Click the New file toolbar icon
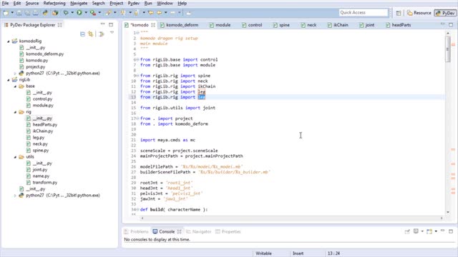This screenshot has height=257, width=458. click(x=6, y=13)
